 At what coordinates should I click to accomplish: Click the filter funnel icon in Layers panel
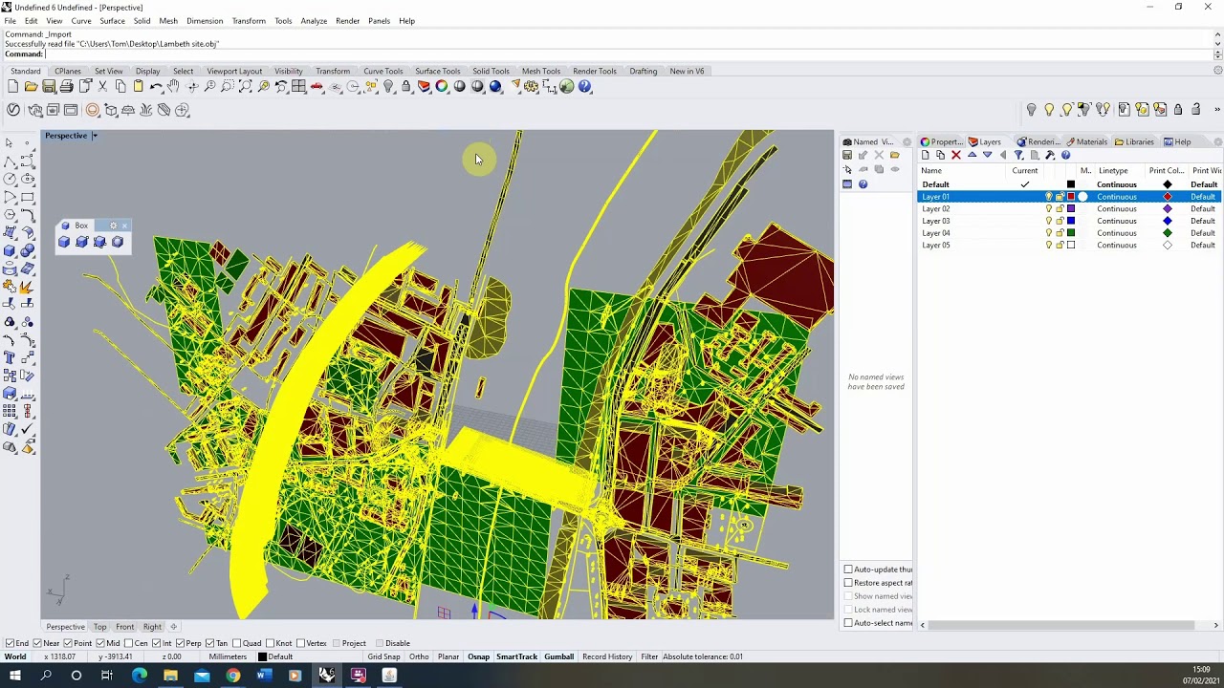pos(1018,155)
